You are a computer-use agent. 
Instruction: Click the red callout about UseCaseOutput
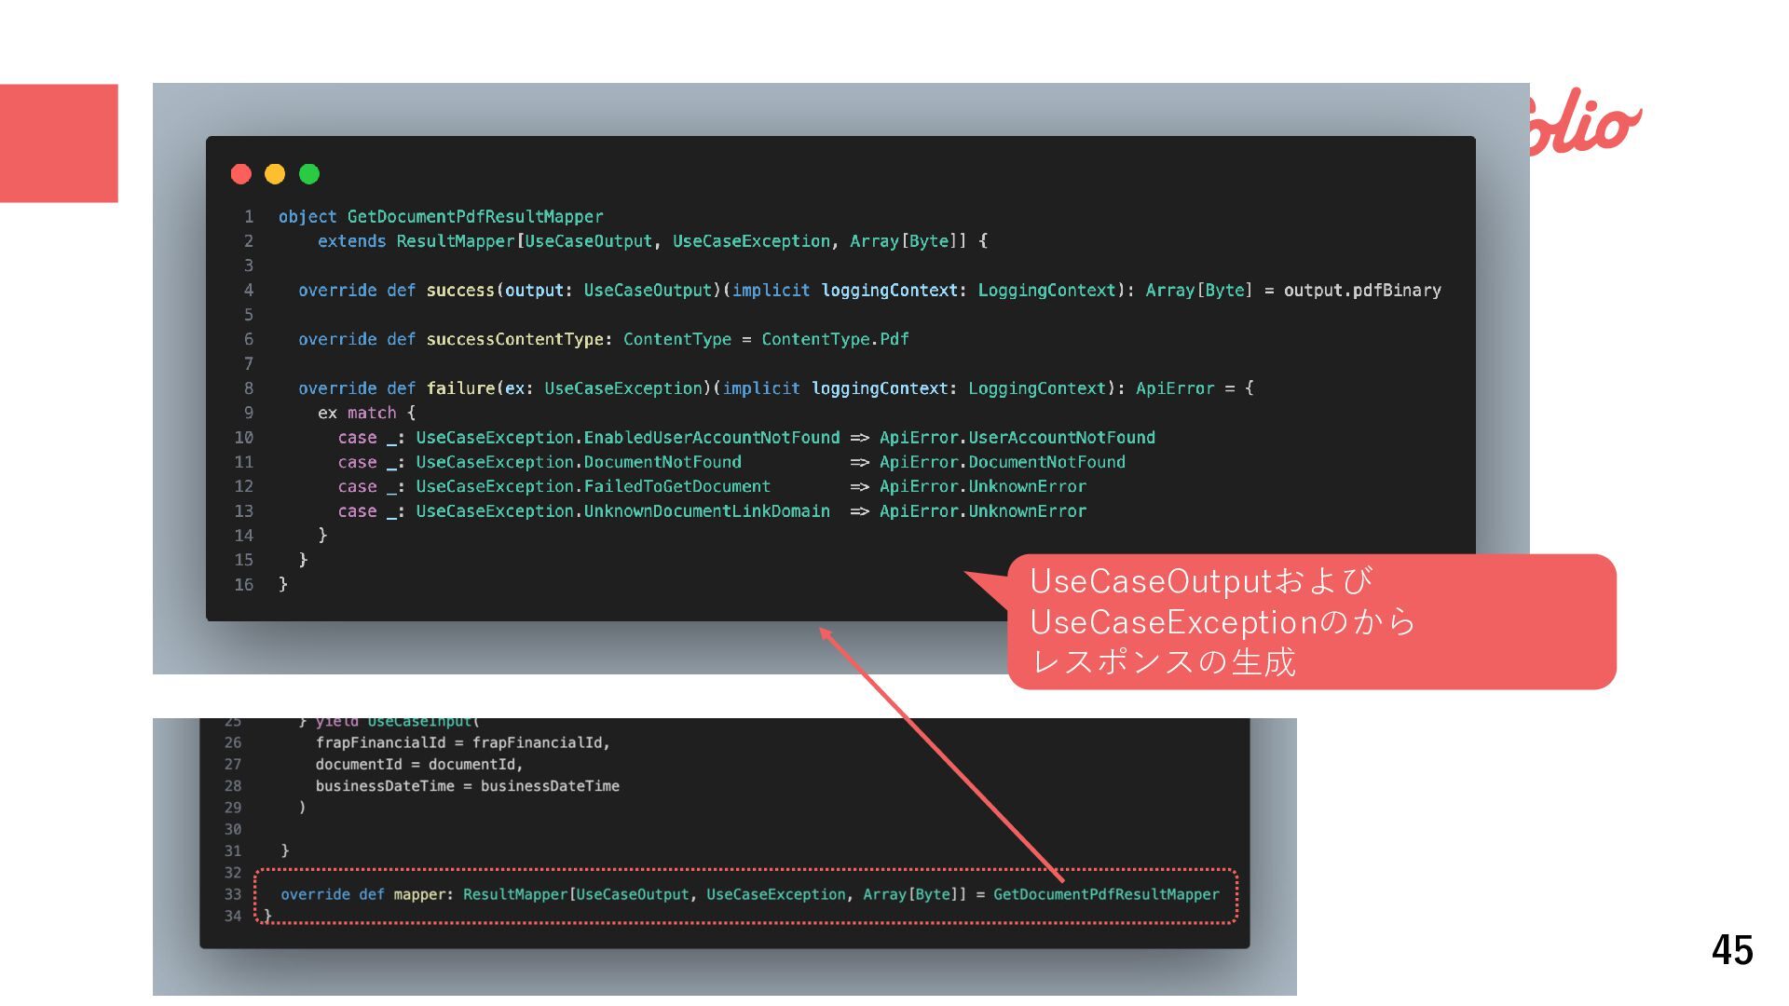(x=1310, y=621)
